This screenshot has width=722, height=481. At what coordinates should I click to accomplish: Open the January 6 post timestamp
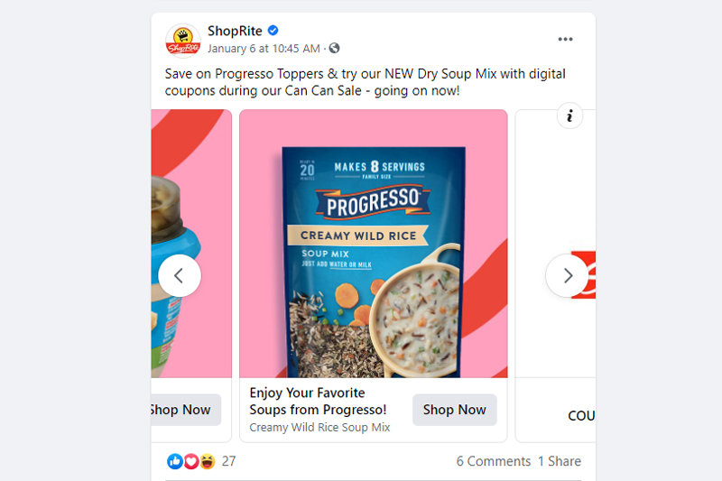pos(264,49)
